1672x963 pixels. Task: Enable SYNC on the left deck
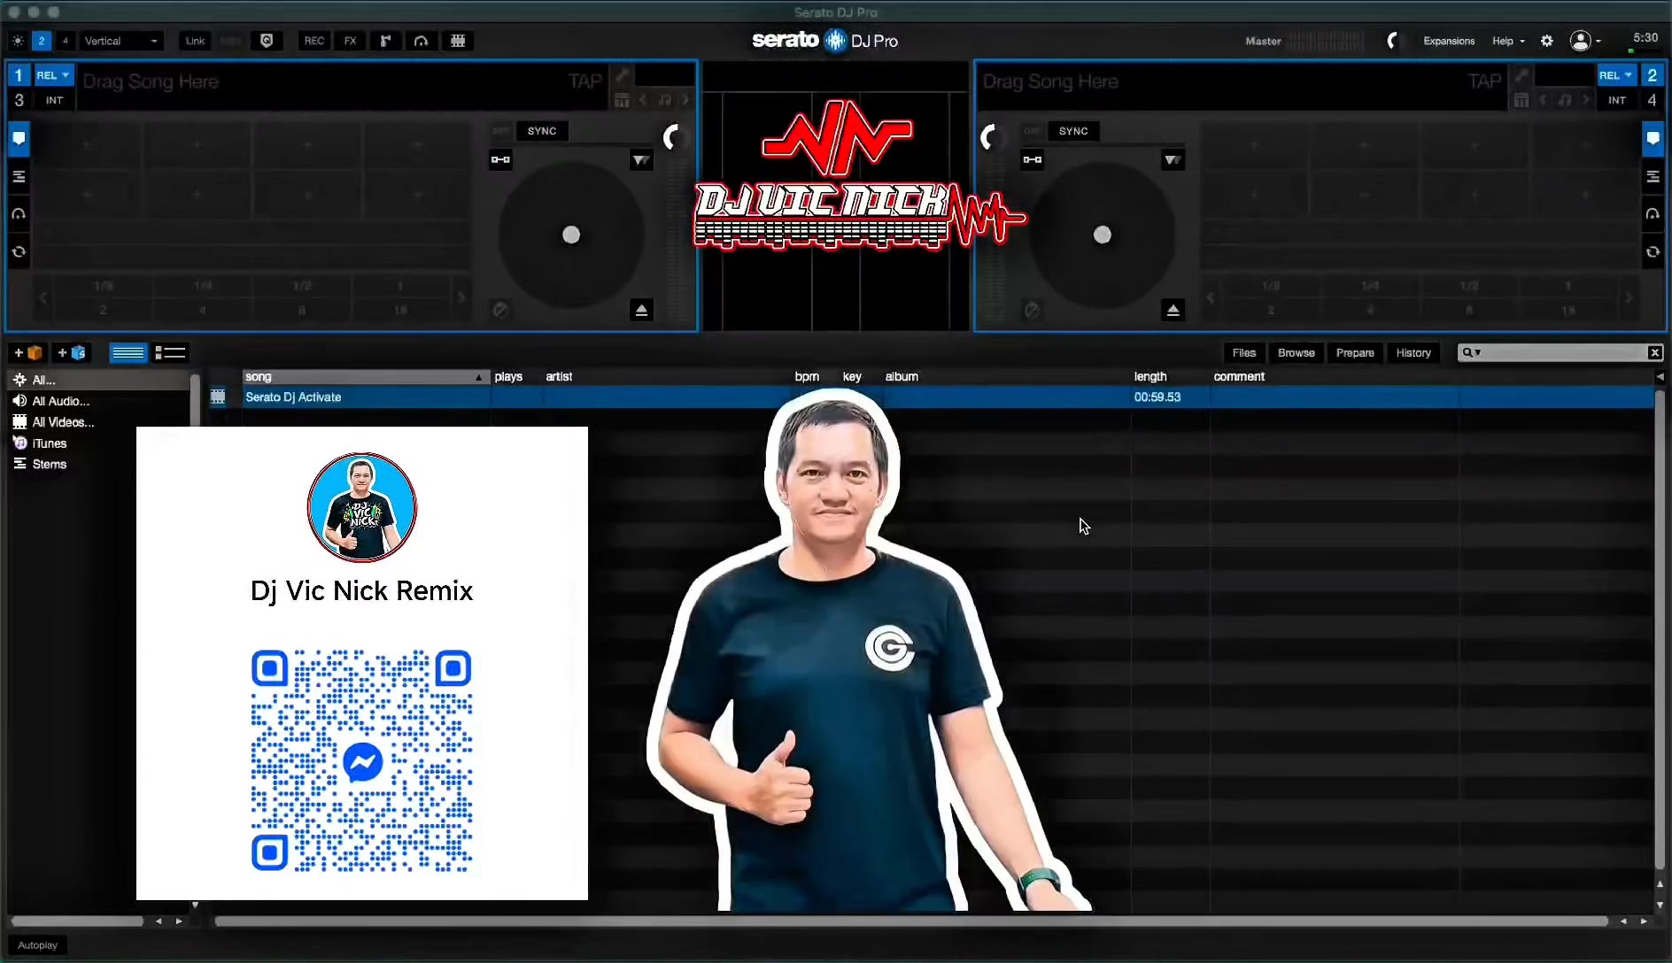(x=542, y=131)
